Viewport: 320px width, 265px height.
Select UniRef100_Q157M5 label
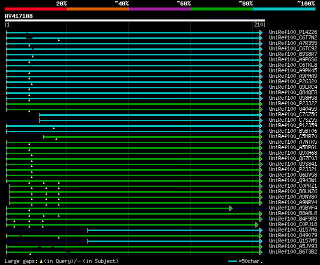(293, 241)
